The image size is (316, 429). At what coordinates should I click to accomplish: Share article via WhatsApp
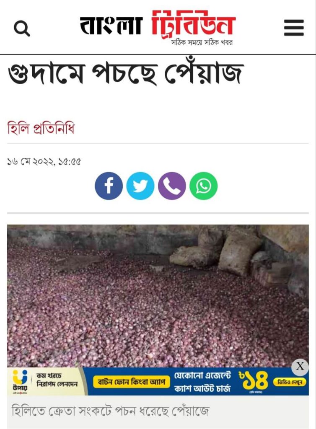coord(204,186)
